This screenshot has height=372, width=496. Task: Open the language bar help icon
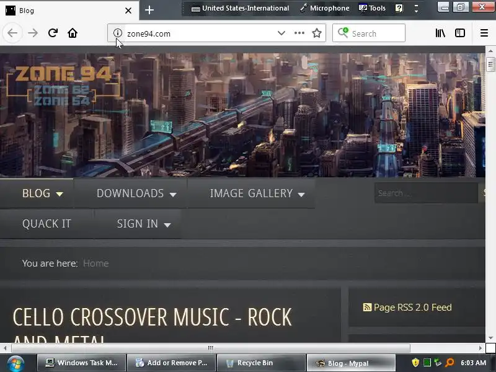coord(399,8)
